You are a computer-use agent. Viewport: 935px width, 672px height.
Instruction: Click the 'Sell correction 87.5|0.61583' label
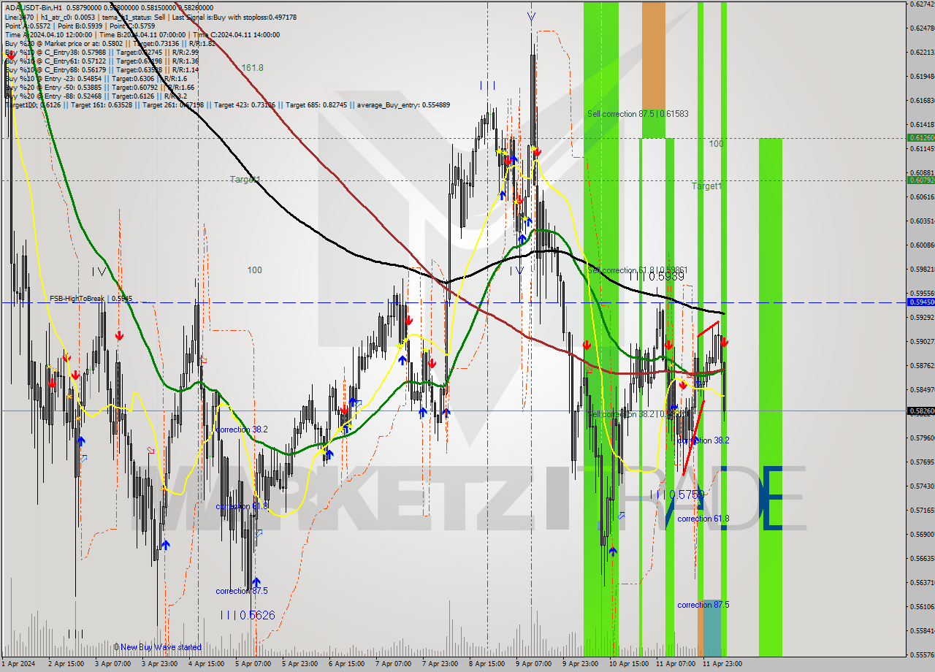pyautogui.click(x=638, y=114)
